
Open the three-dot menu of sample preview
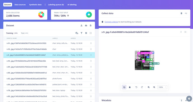click(181, 32)
